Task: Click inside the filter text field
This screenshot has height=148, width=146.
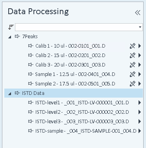Action: tap(77, 27)
